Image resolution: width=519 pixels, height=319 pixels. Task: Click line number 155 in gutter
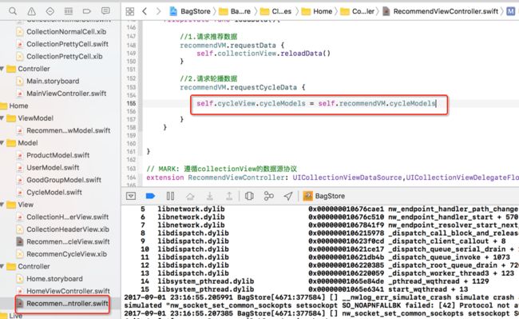tap(132, 103)
